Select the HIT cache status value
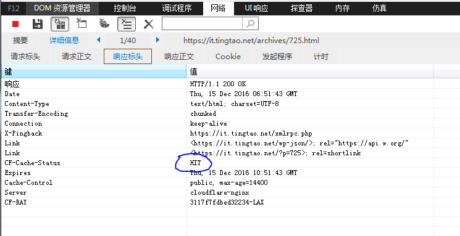The image size is (460, 236). click(195, 163)
